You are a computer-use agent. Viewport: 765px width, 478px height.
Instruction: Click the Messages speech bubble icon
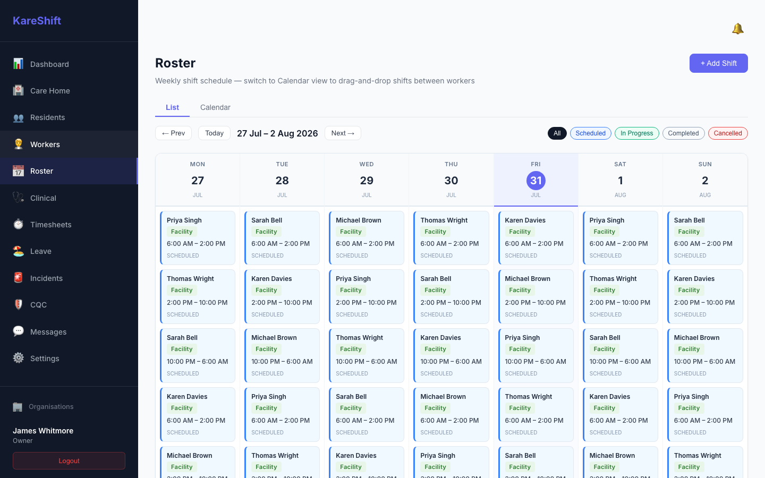(18, 331)
